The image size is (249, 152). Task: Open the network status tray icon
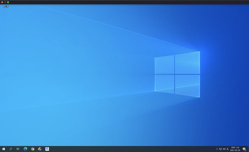[x=220, y=149]
